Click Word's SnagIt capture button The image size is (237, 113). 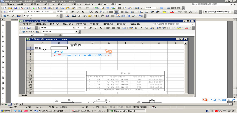pos(9,16)
